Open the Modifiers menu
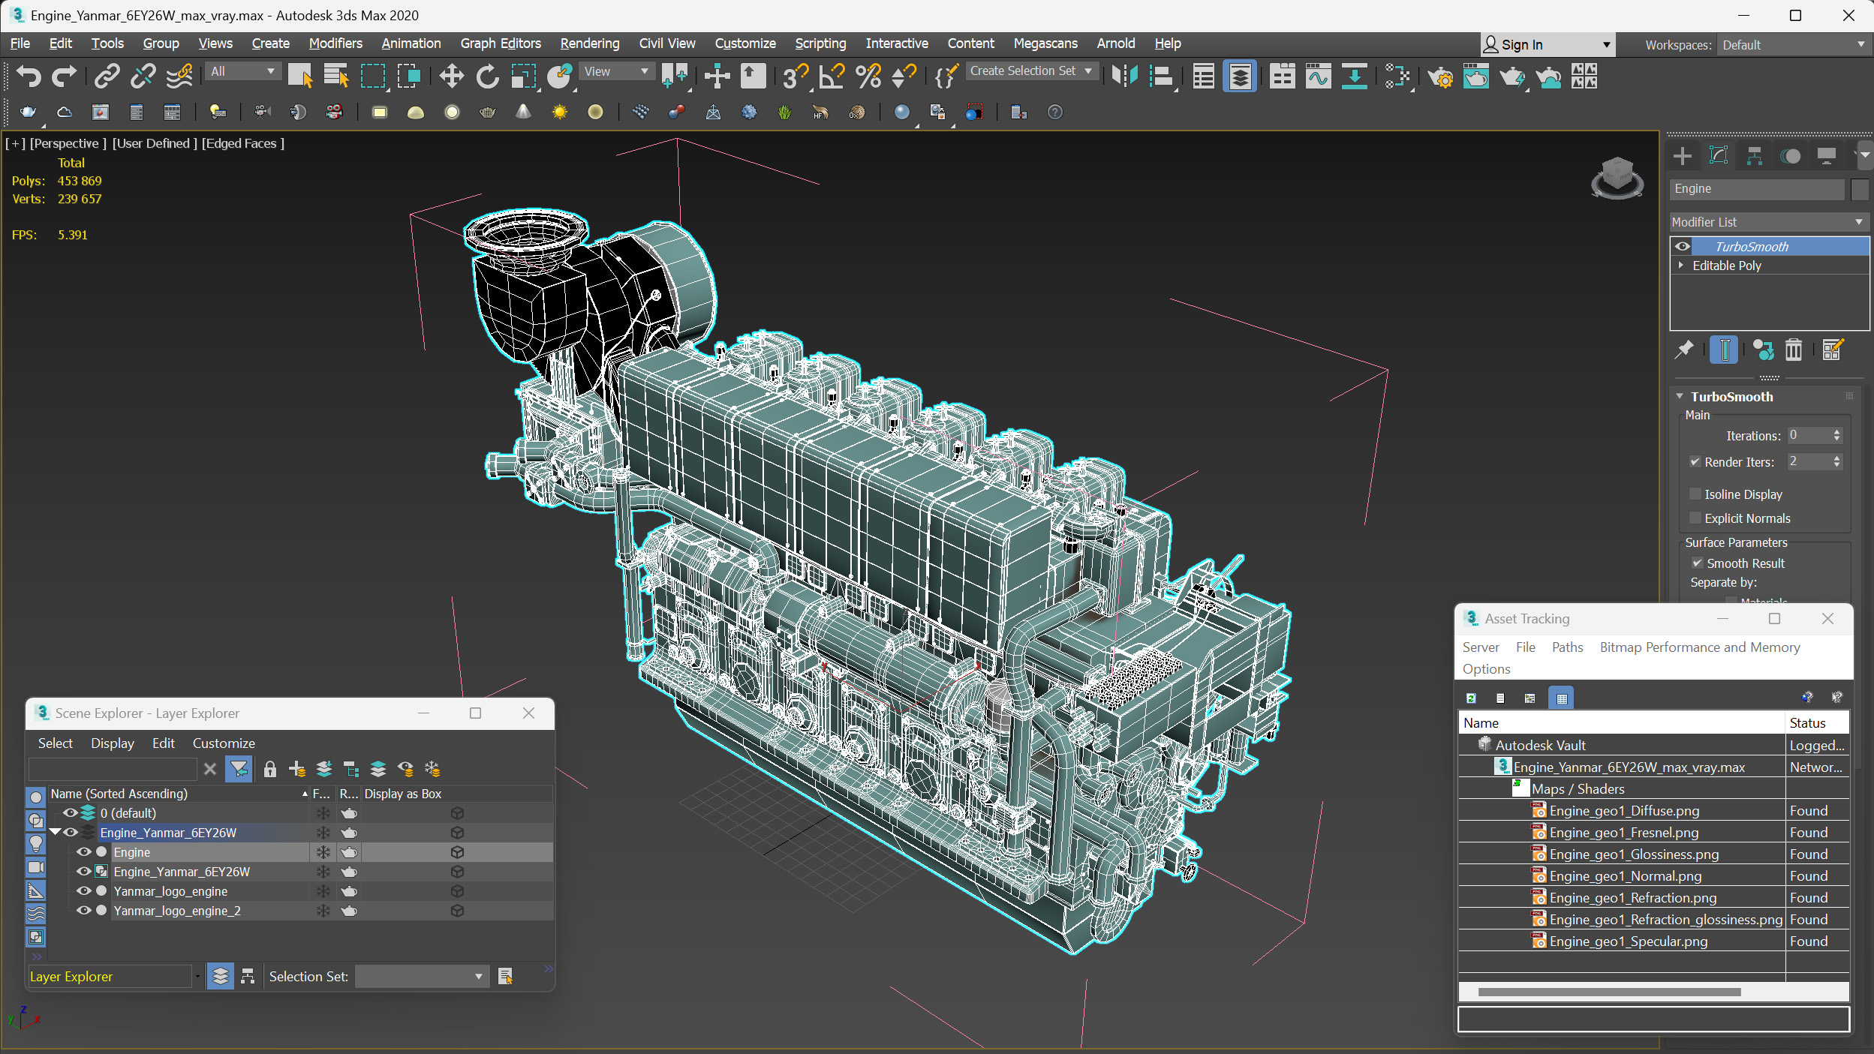1874x1054 pixels. click(335, 44)
